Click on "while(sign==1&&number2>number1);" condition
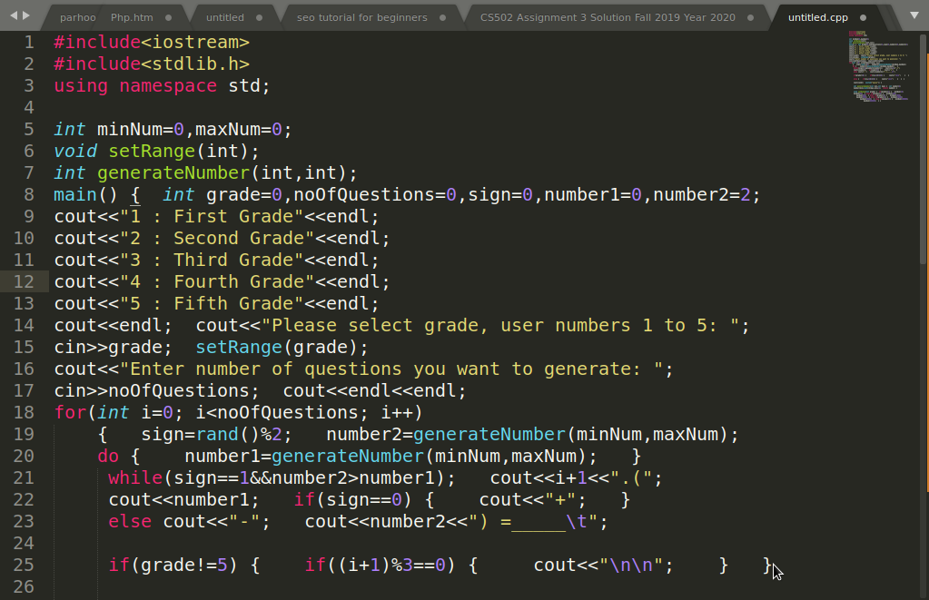The height and width of the screenshot is (600, 929). click(x=282, y=478)
